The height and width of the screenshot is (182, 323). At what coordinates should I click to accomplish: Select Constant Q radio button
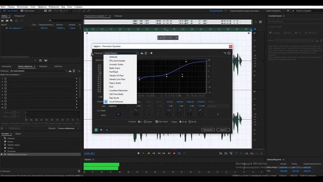click(139, 122)
